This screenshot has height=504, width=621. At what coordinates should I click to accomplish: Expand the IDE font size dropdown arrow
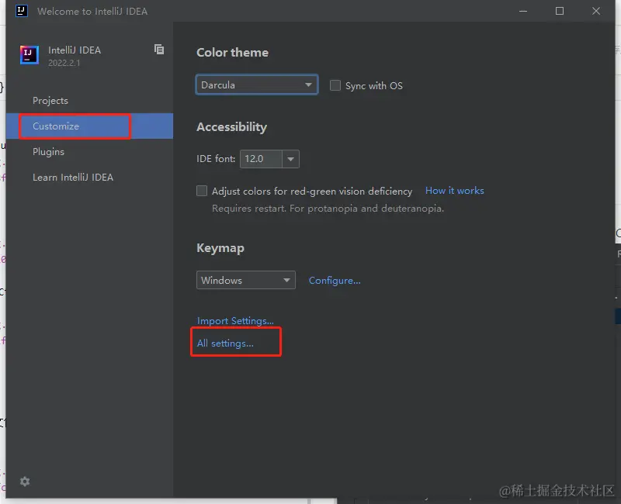(290, 159)
